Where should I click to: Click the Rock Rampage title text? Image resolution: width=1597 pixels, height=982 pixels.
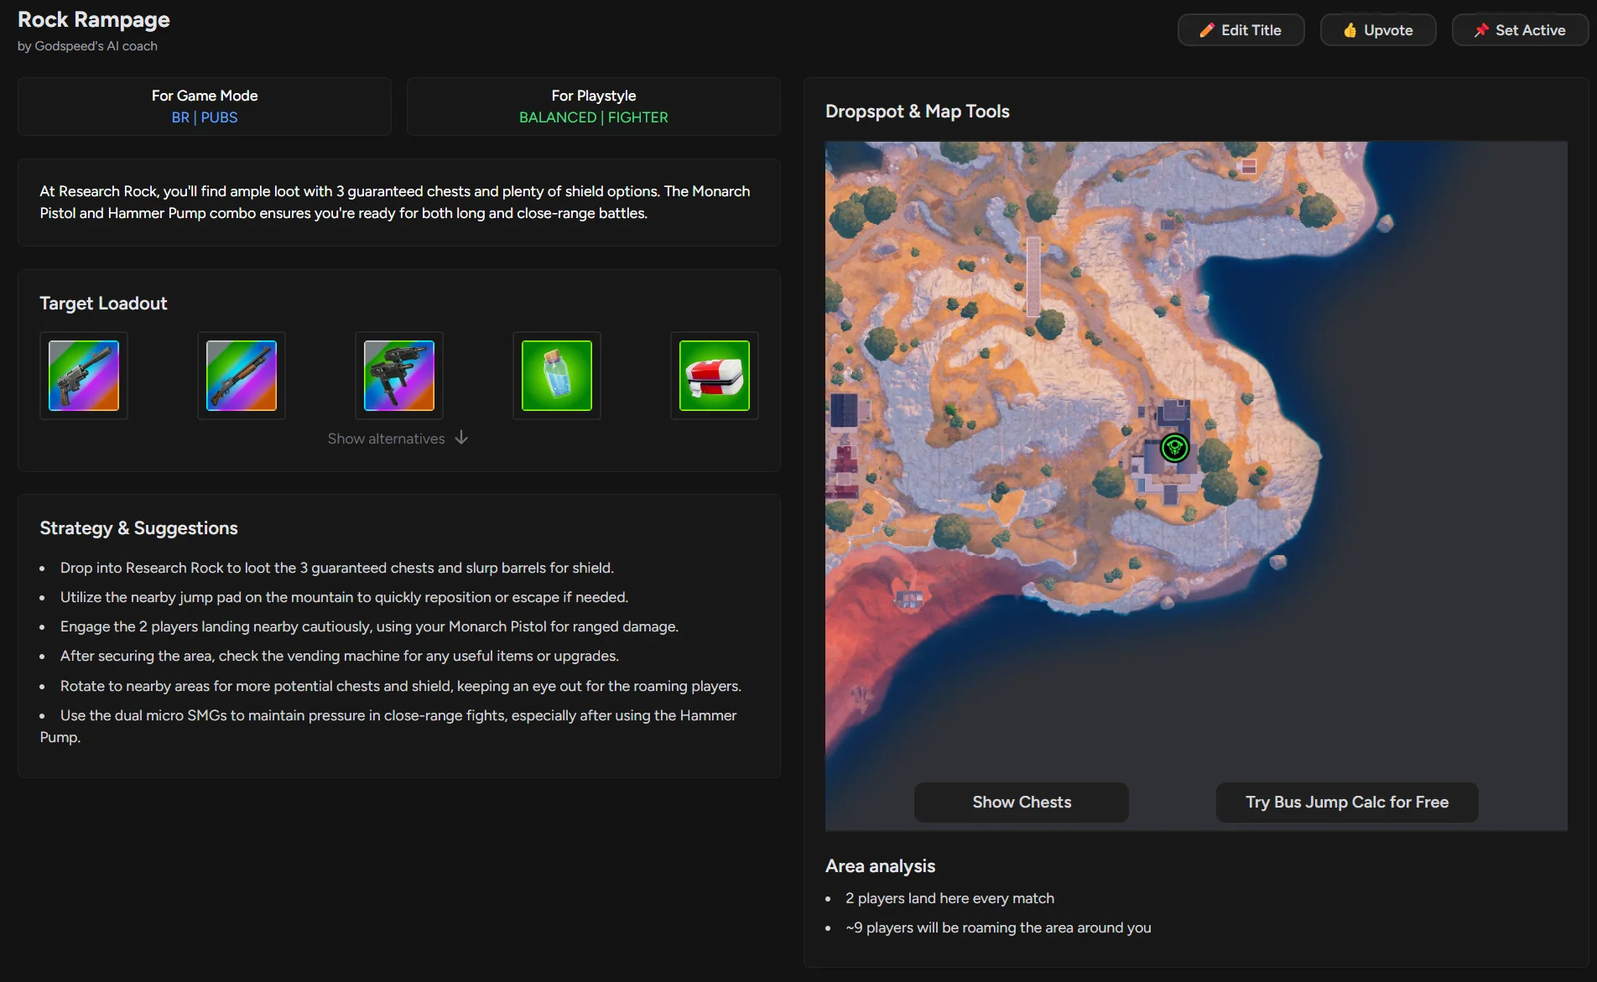[x=93, y=18]
